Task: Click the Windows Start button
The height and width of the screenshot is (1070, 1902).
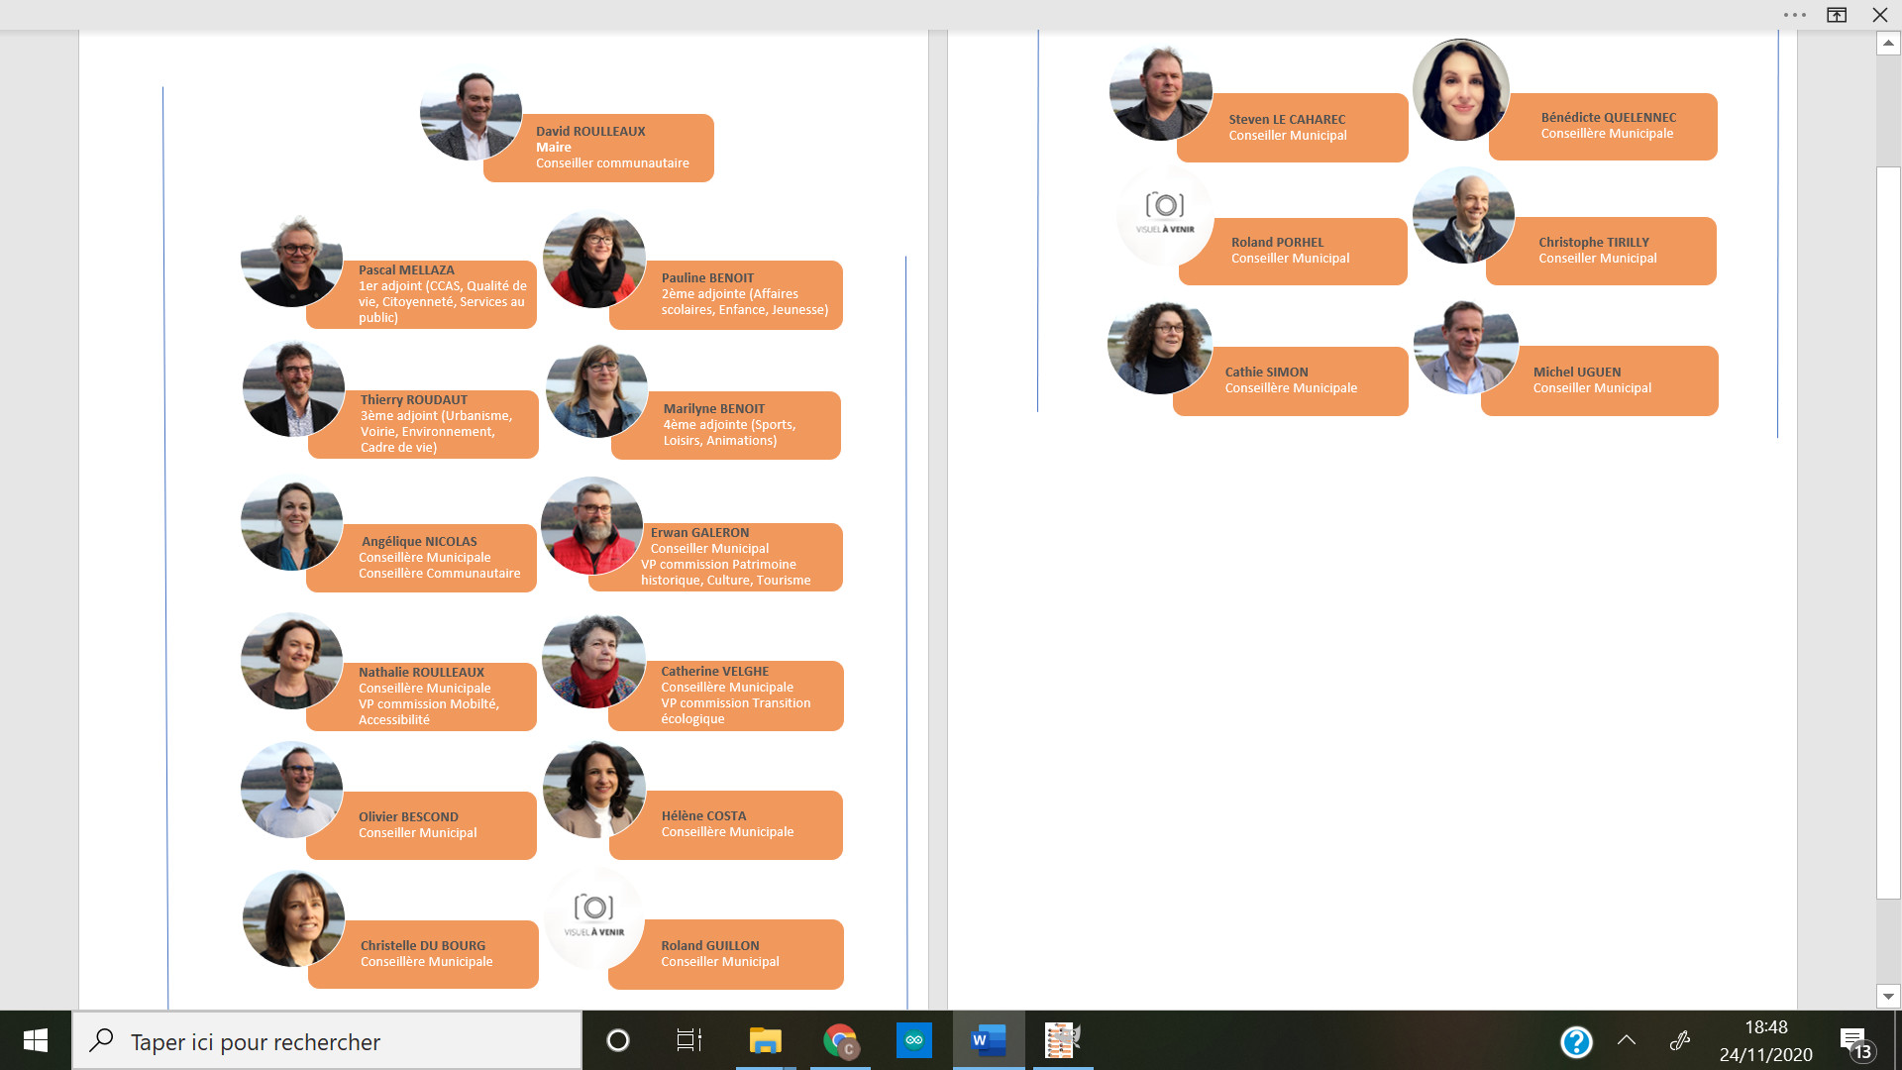Action: 36,1040
